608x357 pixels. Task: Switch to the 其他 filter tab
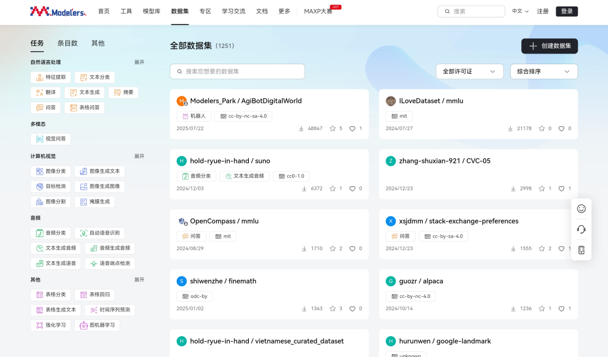coord(98,43)
